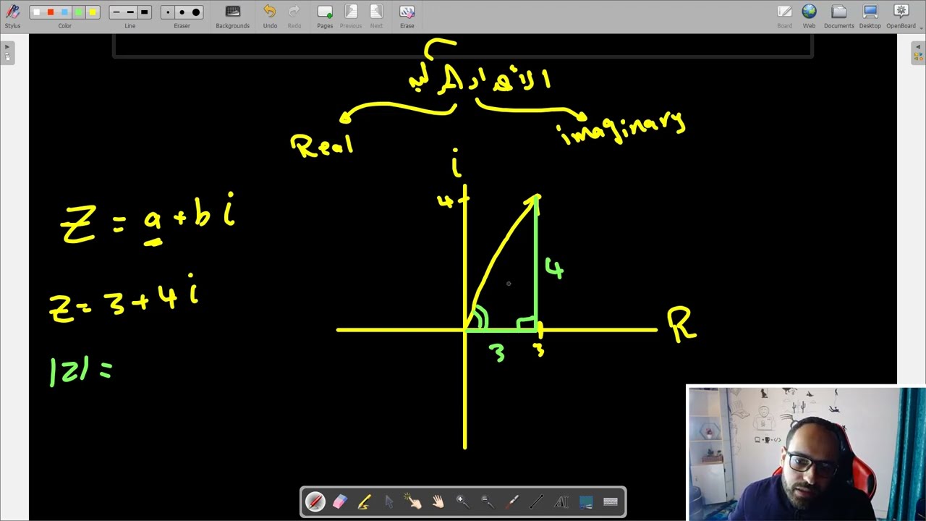The image size is (926, 521).
Task: Select the Interact with items finger tool
Action: click(413, 501)
